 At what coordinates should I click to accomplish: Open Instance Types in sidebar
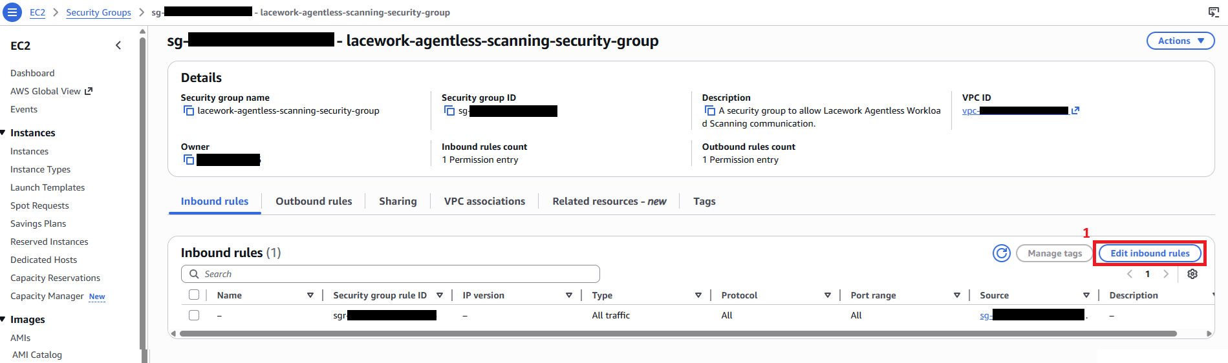40,169
